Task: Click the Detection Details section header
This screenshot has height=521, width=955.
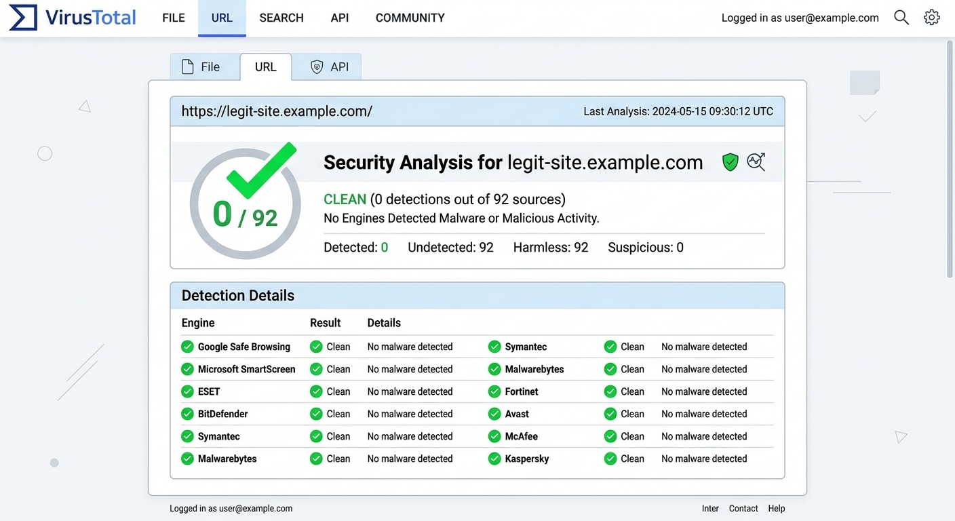Action: (x=477, y=296)
